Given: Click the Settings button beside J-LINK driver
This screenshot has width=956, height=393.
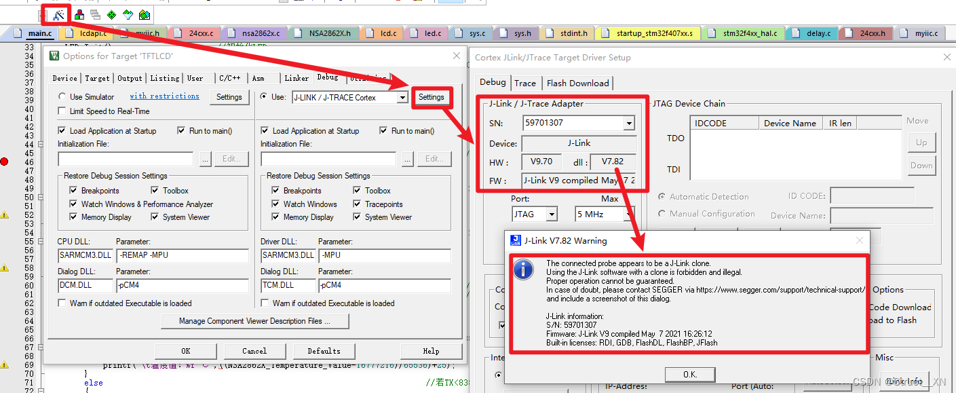Looking at the screenshot, I should coord(432,97).
